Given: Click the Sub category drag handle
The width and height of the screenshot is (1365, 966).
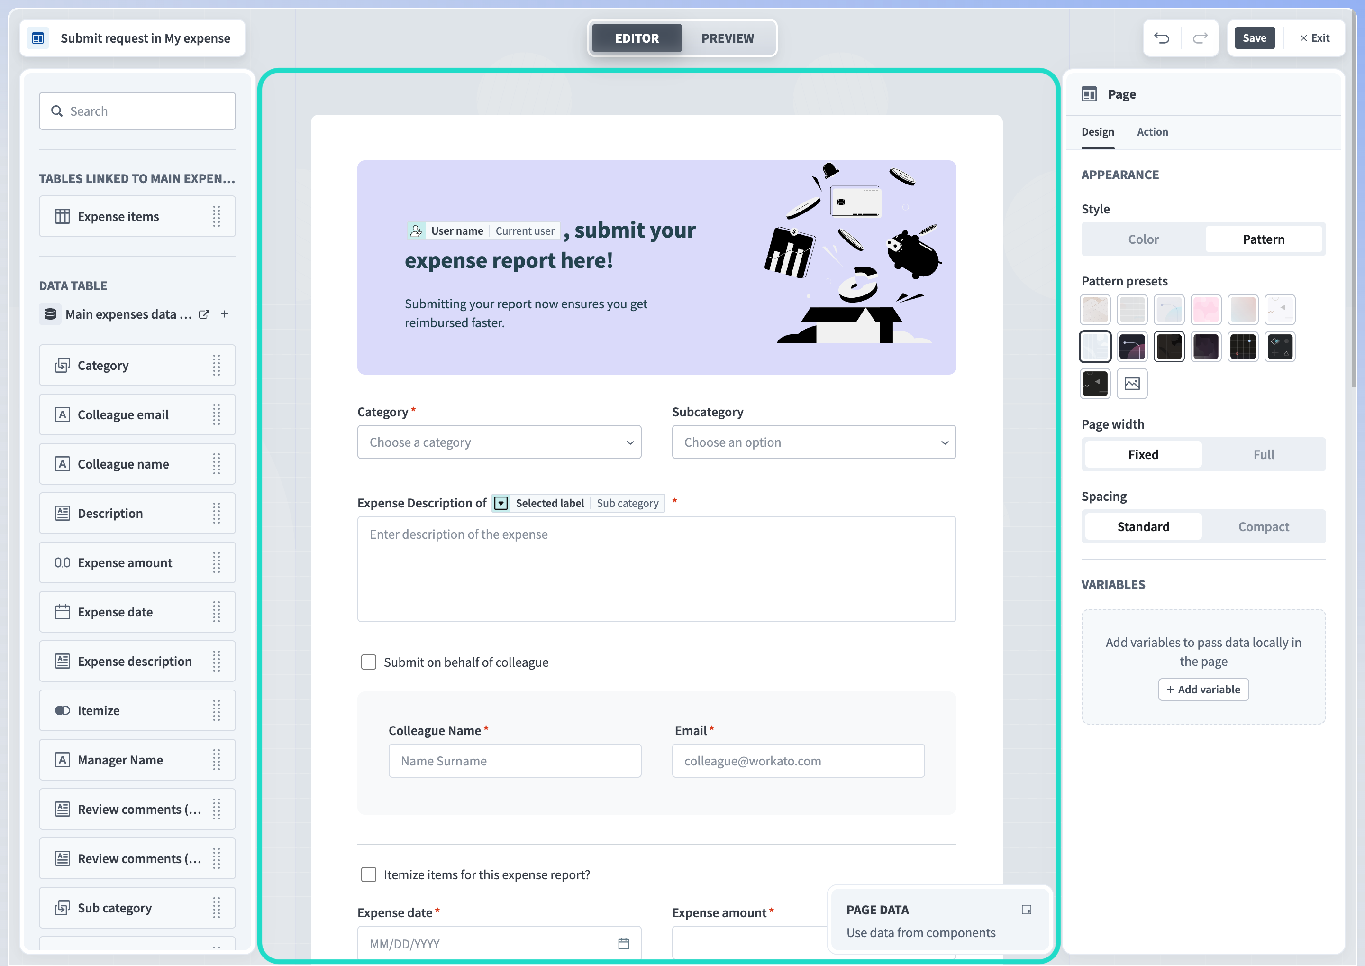Looking at the screenshot, I should click(x=217, y=908).
